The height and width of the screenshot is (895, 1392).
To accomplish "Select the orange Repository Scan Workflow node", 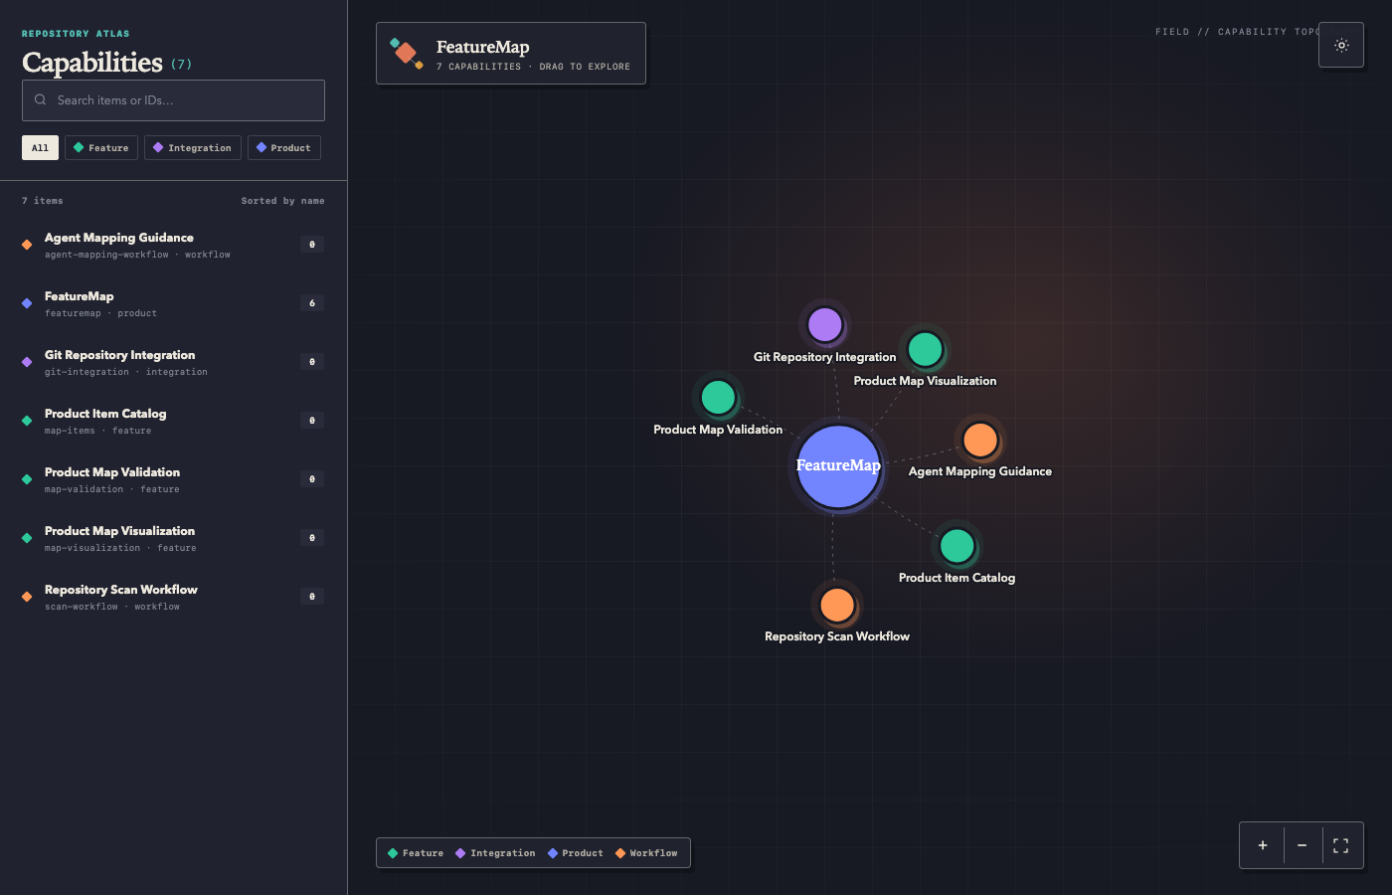I will point(837,605).
